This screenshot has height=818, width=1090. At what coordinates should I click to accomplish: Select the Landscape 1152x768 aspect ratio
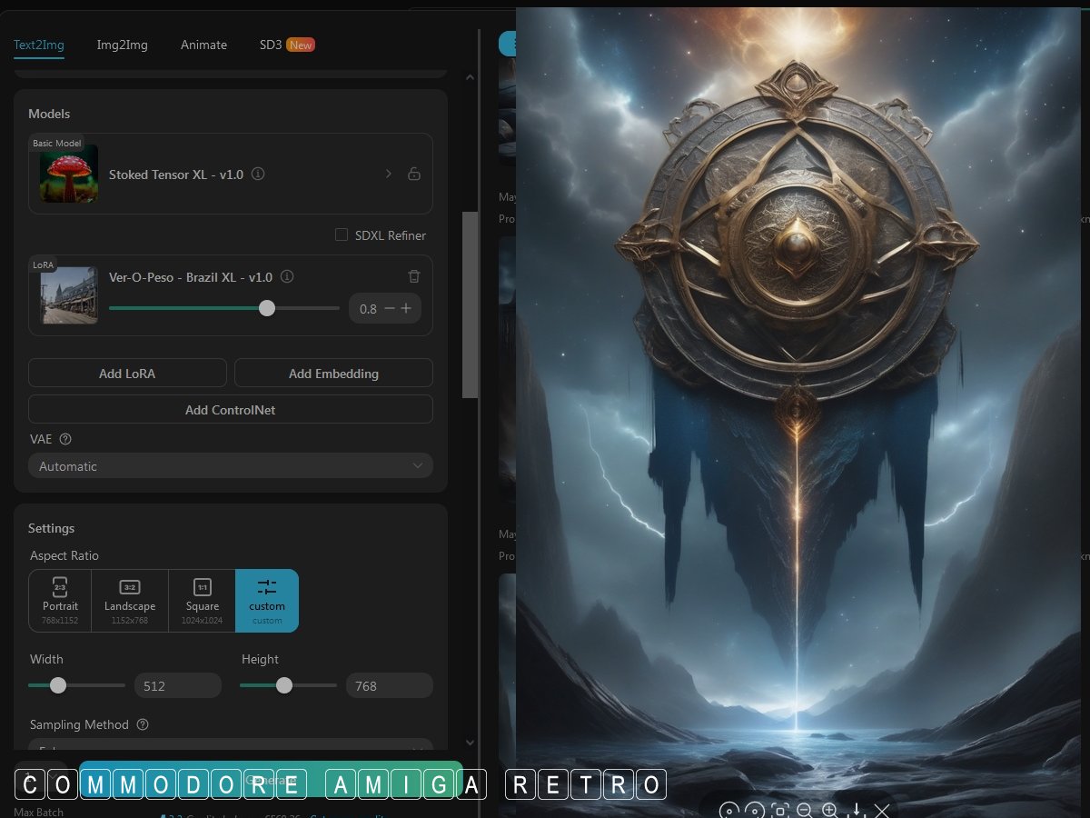coord(130,600)
